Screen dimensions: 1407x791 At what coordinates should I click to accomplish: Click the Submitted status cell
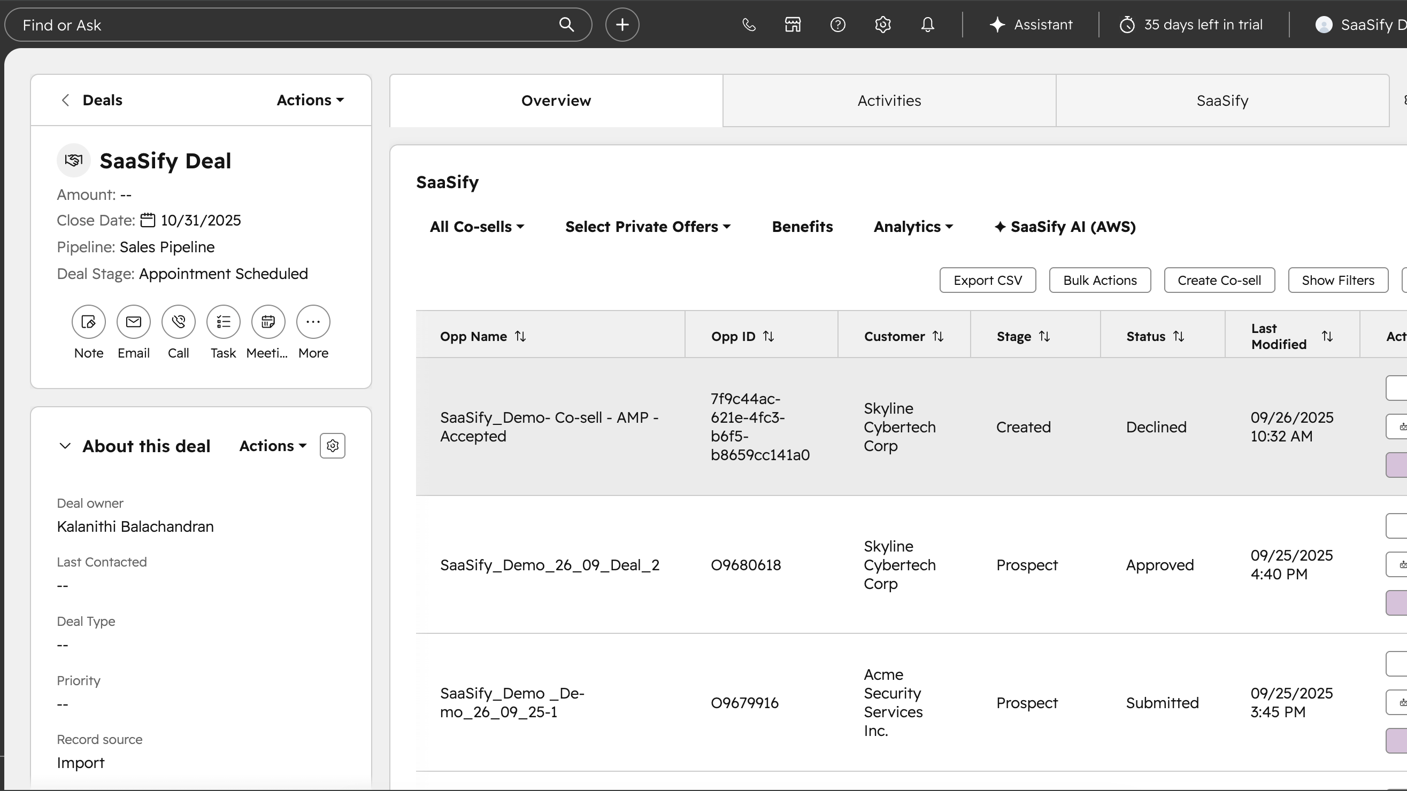pyautogui.click(x=1162, y=703)
